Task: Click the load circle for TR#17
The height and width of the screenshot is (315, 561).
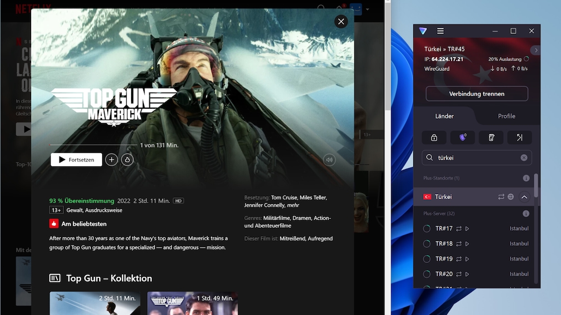Action: coord(427,228)
